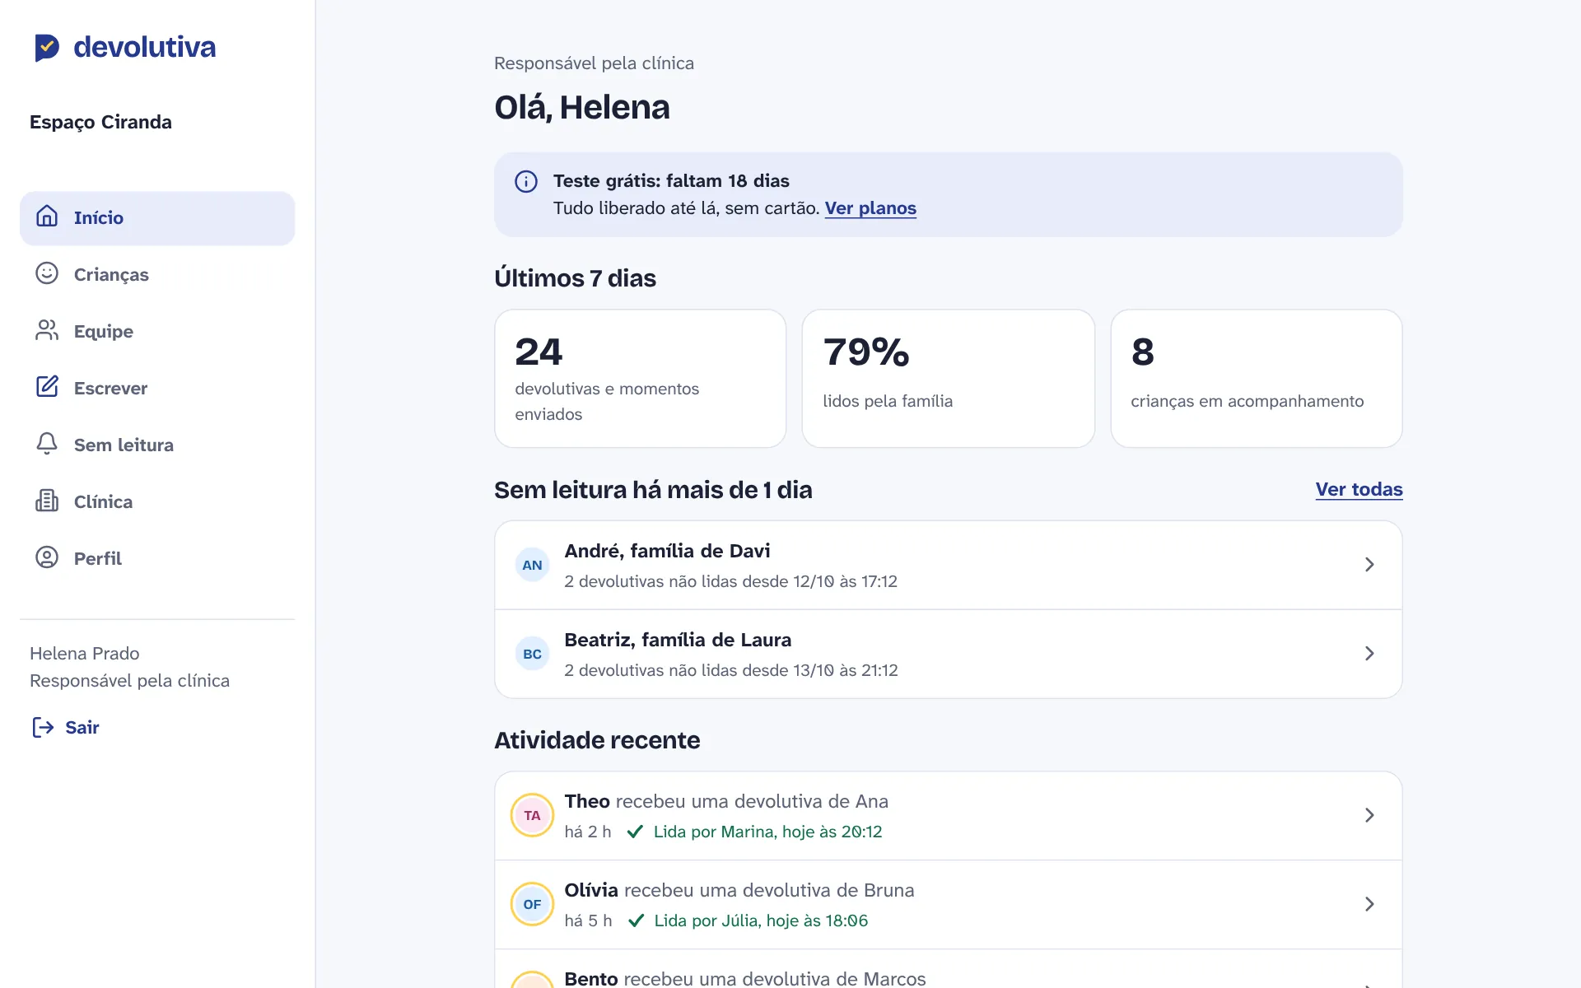
Task: Open the Crianças menu item
Action: (x=157, y=274)
